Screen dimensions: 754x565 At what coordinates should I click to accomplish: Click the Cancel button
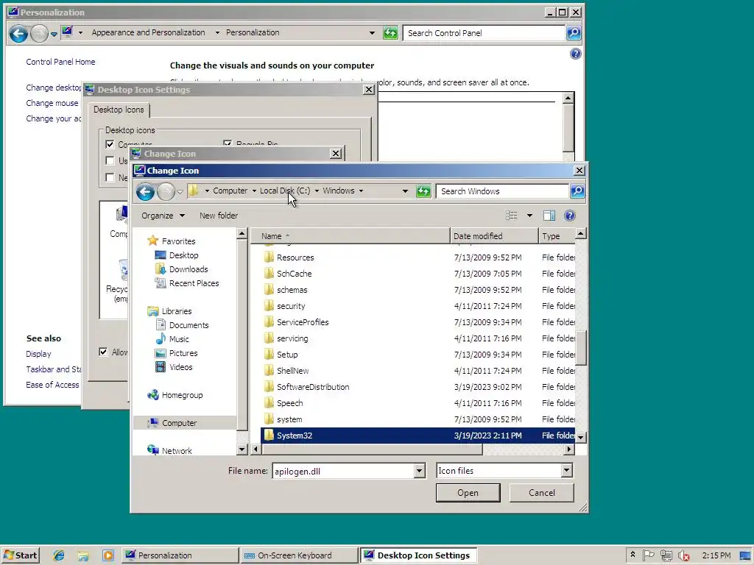click(541, 492)
